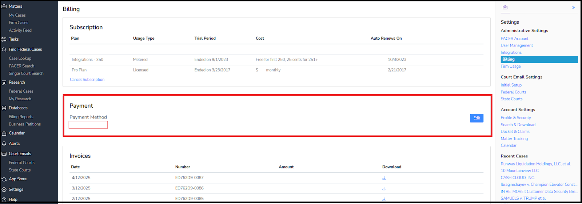Click the Edit payment button
The height and width of the screenshot is (204, 582).
pyautogui.click(x=477, y=118)
